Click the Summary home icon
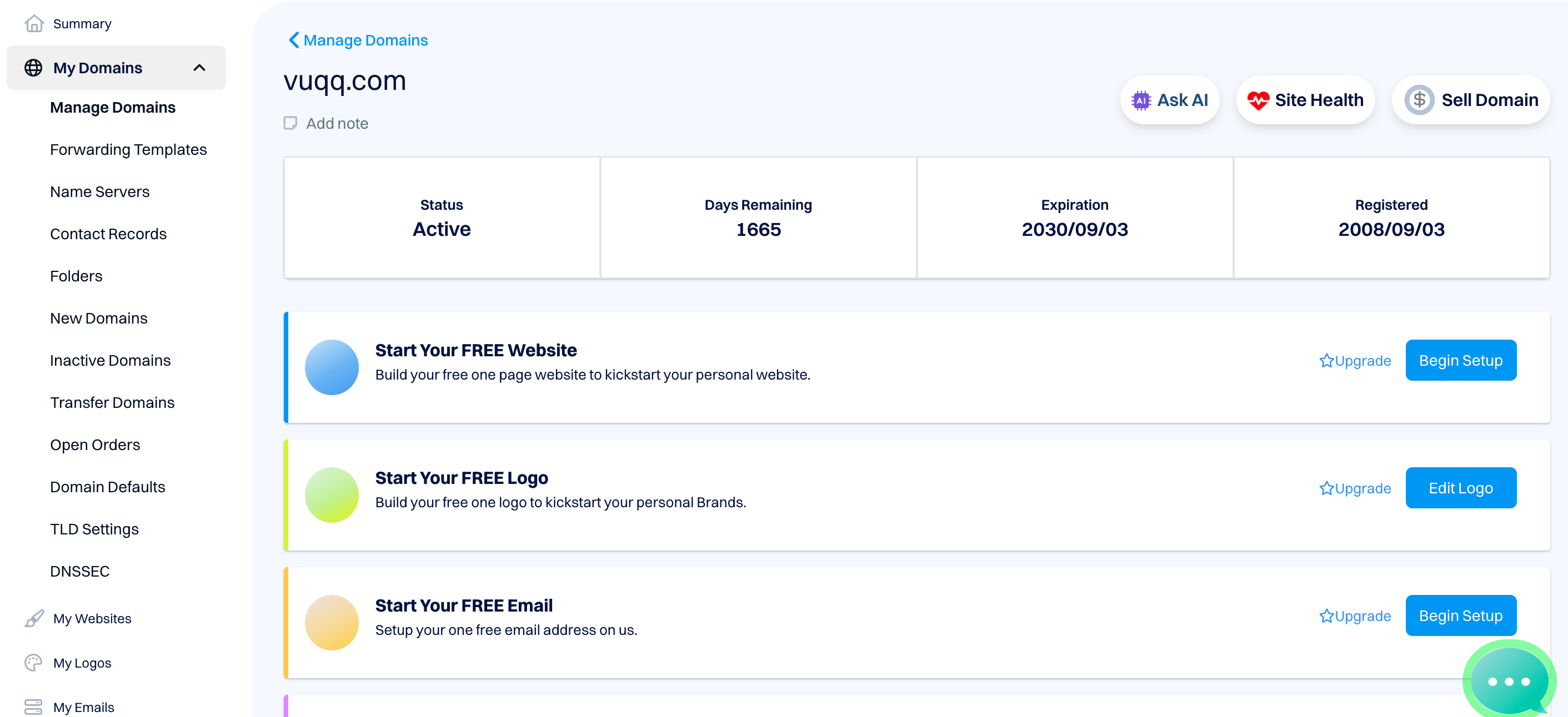1568x717 pixels. point(34,24)
